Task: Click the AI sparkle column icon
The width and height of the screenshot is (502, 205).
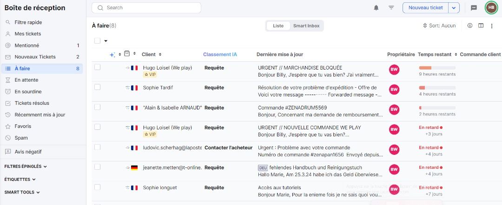Action: coord(112,55)
